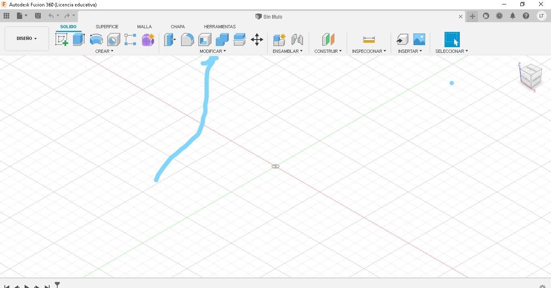
Task: Open the File icon dropdown arrow
Action: pyautogui.click(x=26, y=16)
